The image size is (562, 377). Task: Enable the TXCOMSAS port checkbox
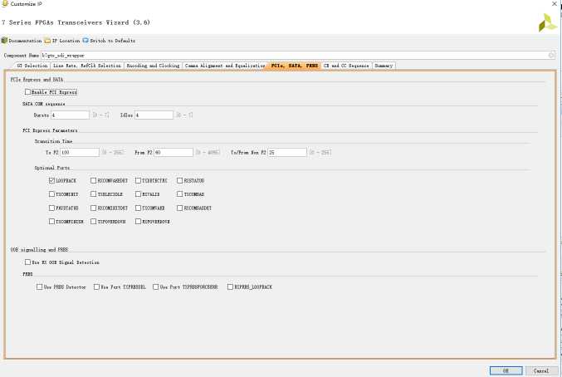tap(179, 193)
